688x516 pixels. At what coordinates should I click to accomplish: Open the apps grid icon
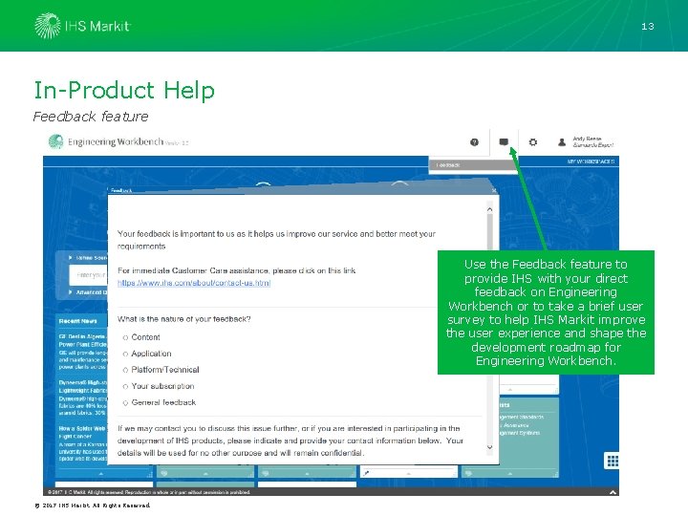(x=613, y=461)
